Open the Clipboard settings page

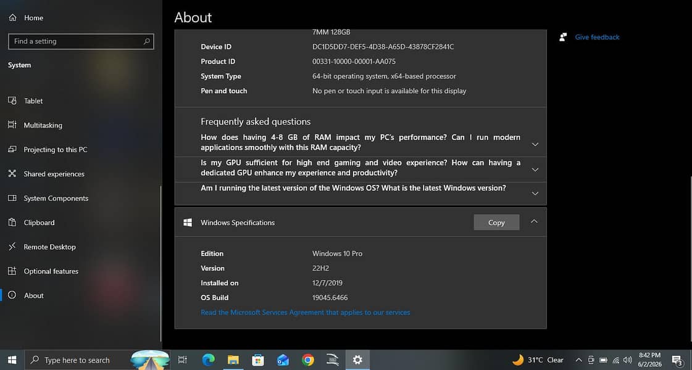click(39, 222)
